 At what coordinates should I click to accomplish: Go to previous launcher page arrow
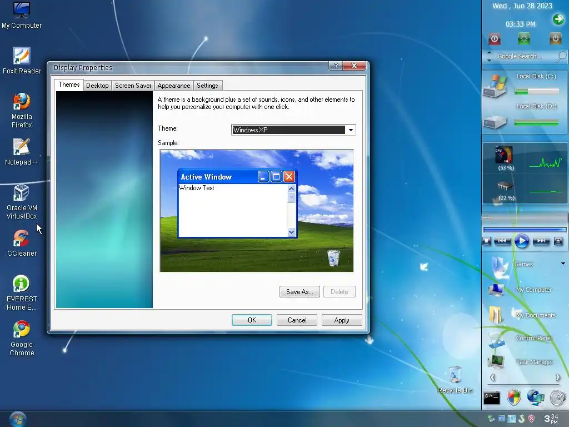(492, 378)
